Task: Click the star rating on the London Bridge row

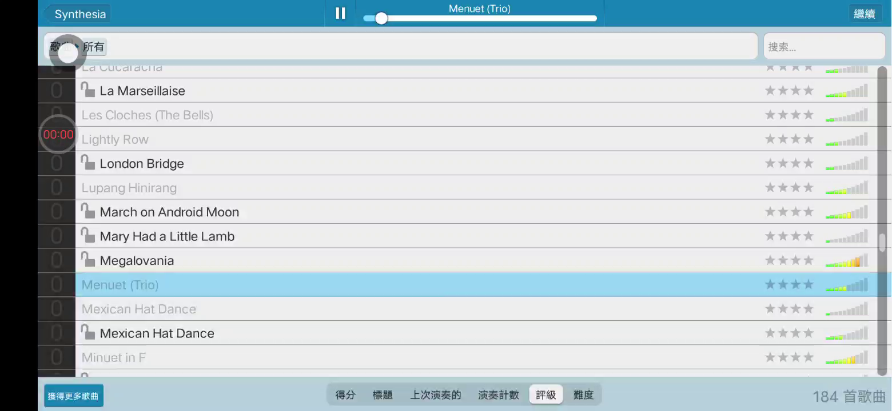Action: point(789,163)
